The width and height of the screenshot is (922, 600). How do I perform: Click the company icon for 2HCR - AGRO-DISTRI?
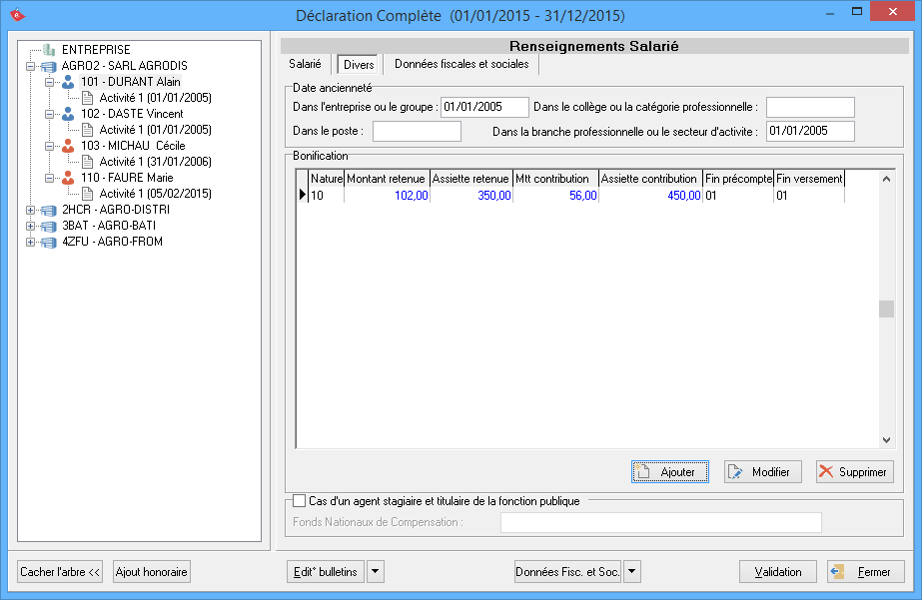(x=49, y=210)
